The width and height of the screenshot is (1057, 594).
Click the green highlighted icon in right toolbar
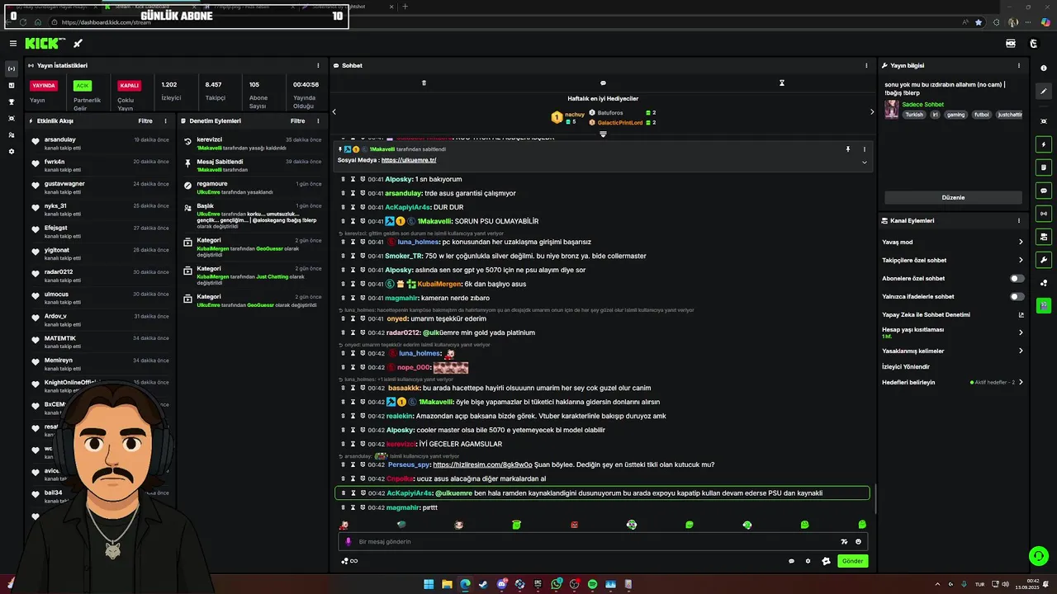pos(1044,305)
